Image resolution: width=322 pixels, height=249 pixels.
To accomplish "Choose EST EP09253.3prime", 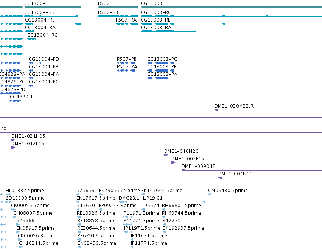I will tap(100, 209).
